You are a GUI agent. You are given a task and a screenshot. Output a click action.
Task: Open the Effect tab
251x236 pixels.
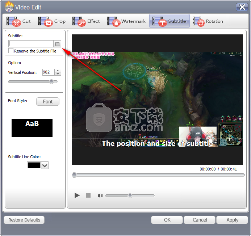[x=86, y=21]
